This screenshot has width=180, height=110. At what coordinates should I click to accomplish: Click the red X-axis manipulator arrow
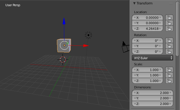point(86,46)
